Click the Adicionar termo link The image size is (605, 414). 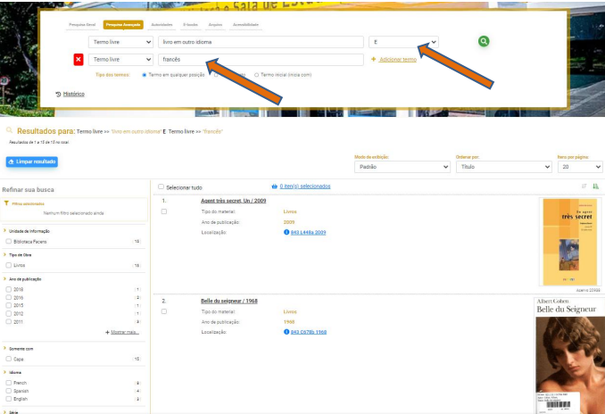pos(394,60)
